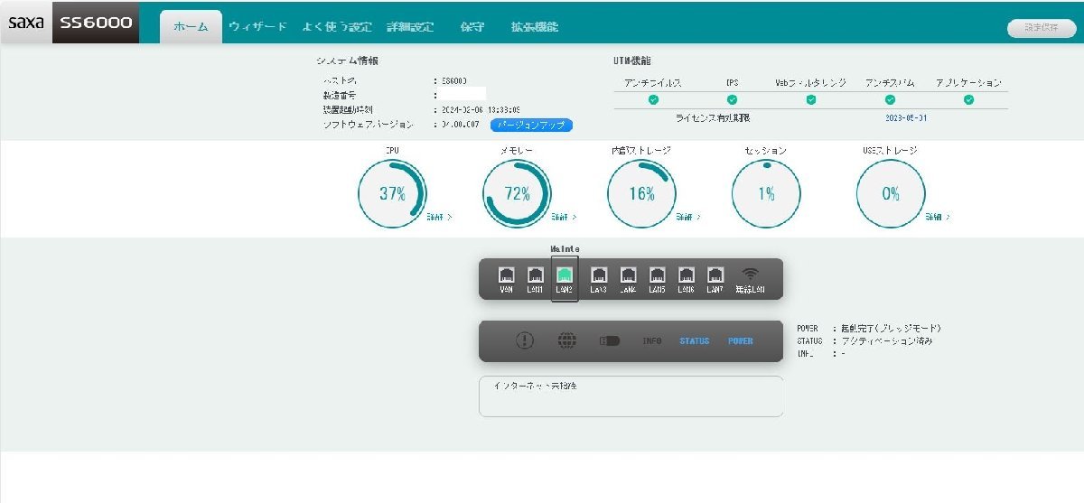
Task: Click the 起動完了(ブリッジモード) status text
Action: tap(892, 329)
